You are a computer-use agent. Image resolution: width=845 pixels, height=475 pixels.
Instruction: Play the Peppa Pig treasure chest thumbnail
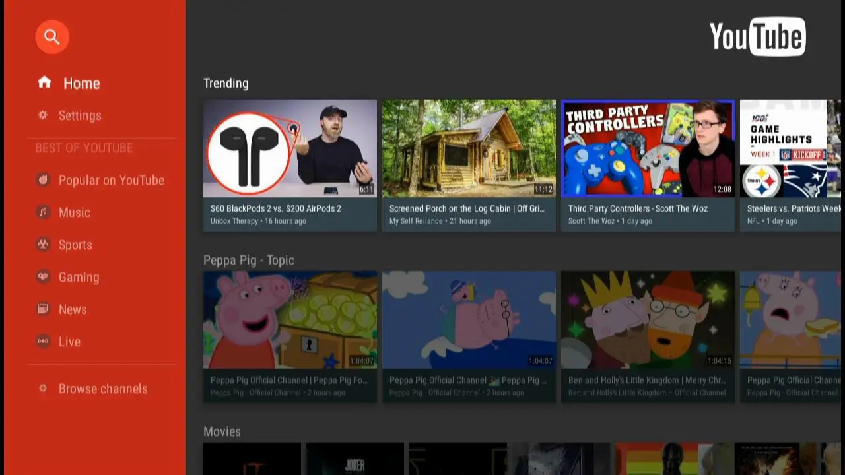pyautogui.click(x=290, y=320)
